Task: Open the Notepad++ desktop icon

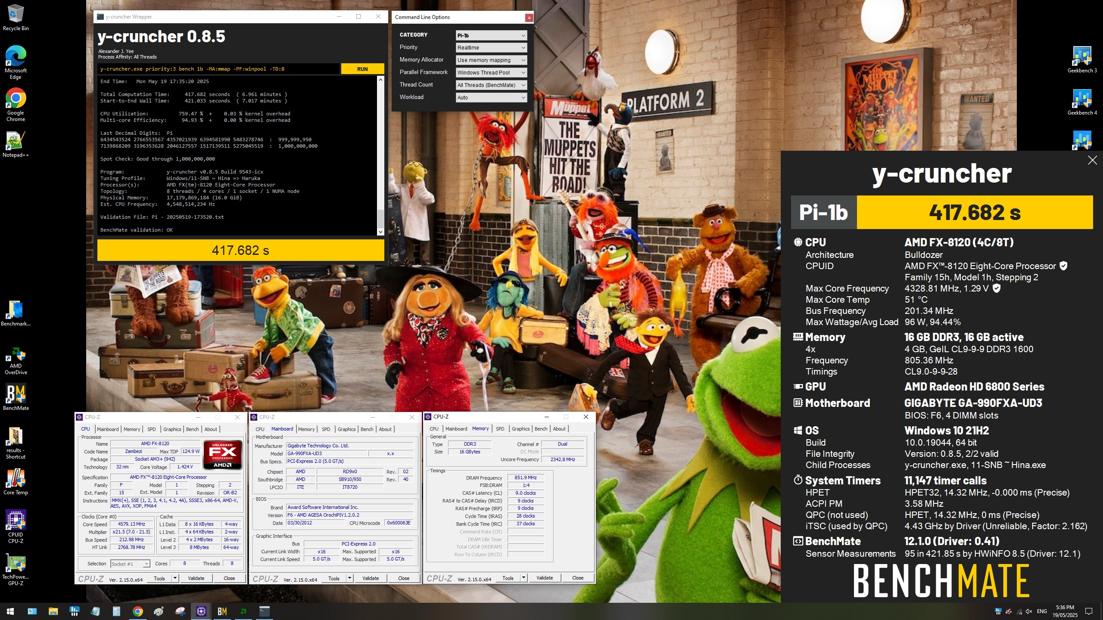Action: [x=16, y=144]
